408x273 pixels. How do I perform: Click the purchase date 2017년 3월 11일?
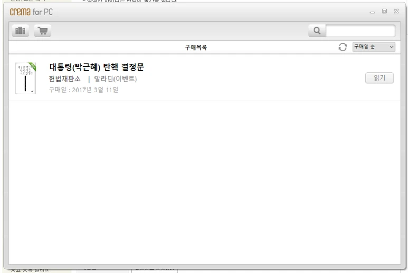point(95,90)
